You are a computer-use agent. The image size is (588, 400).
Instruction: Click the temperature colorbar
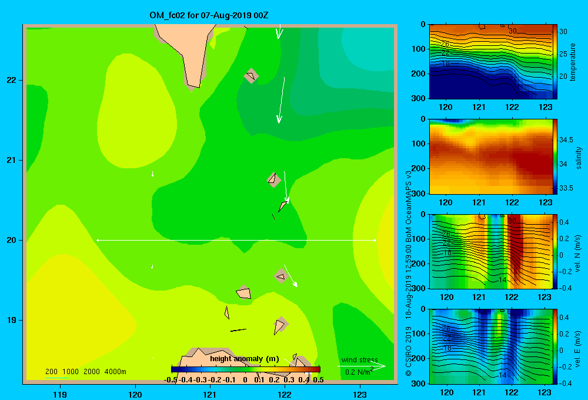pos(555,62)
